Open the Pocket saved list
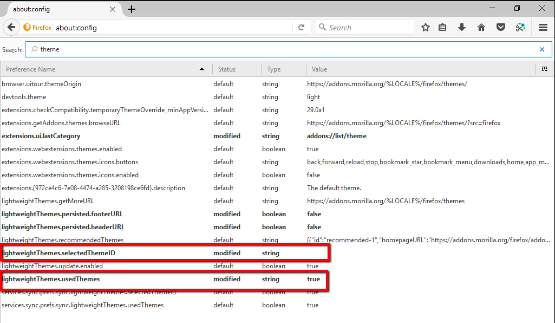This screenshot has width=555, height=323. pos(501,27)
